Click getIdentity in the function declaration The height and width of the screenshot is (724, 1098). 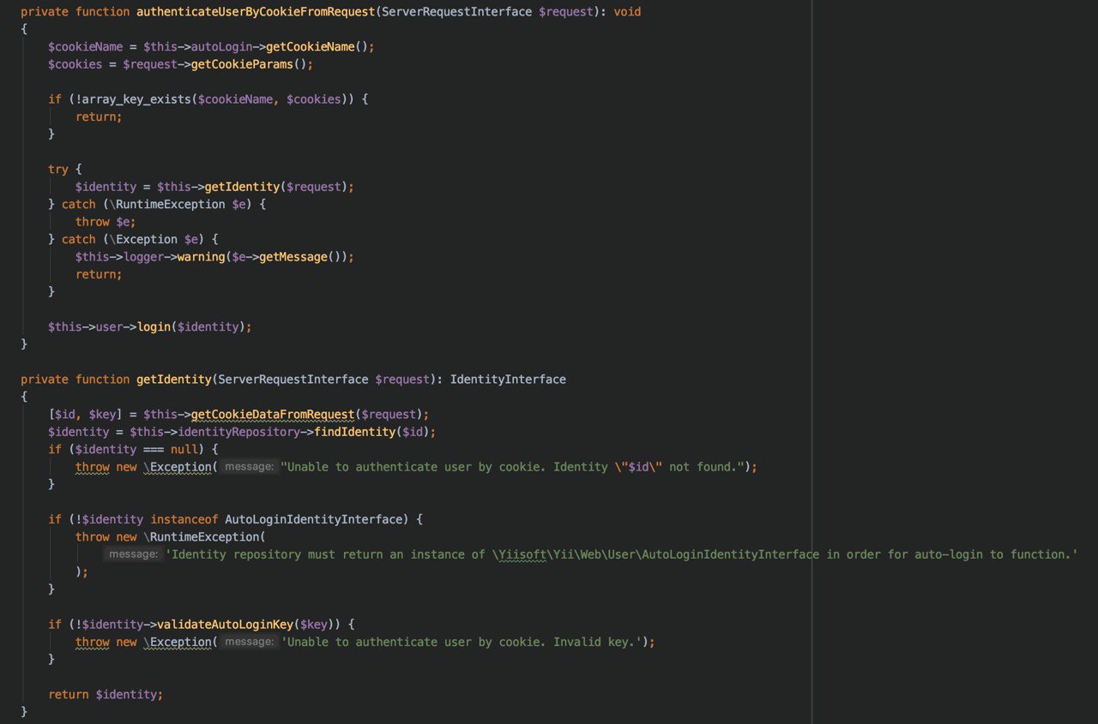[x=174, y=380]
